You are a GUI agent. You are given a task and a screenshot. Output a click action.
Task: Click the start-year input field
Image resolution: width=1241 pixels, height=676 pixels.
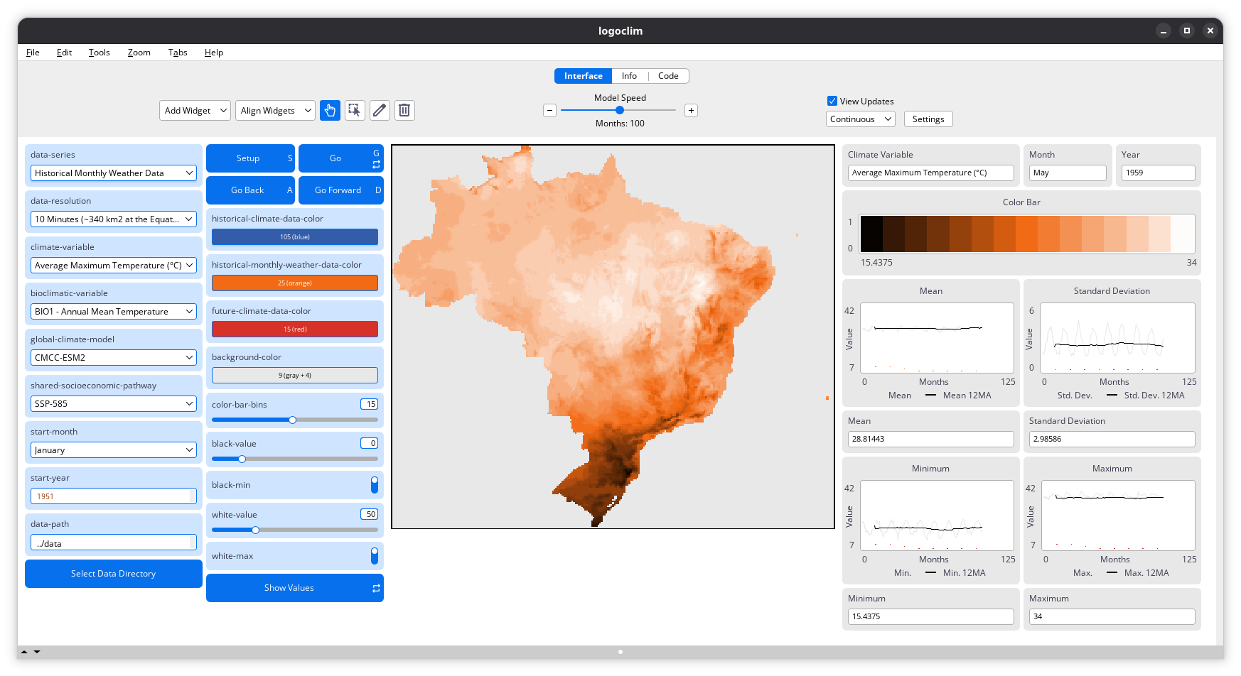tap(114, 496)
